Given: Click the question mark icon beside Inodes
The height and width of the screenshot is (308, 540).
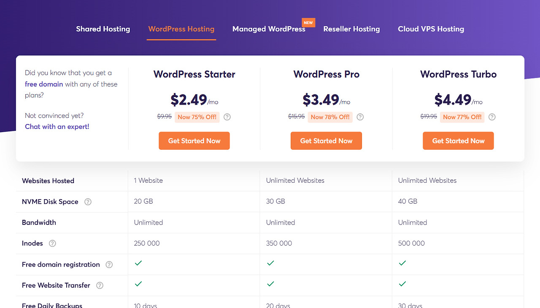Looking at the screenshot, I should click(x=52, y=243).
